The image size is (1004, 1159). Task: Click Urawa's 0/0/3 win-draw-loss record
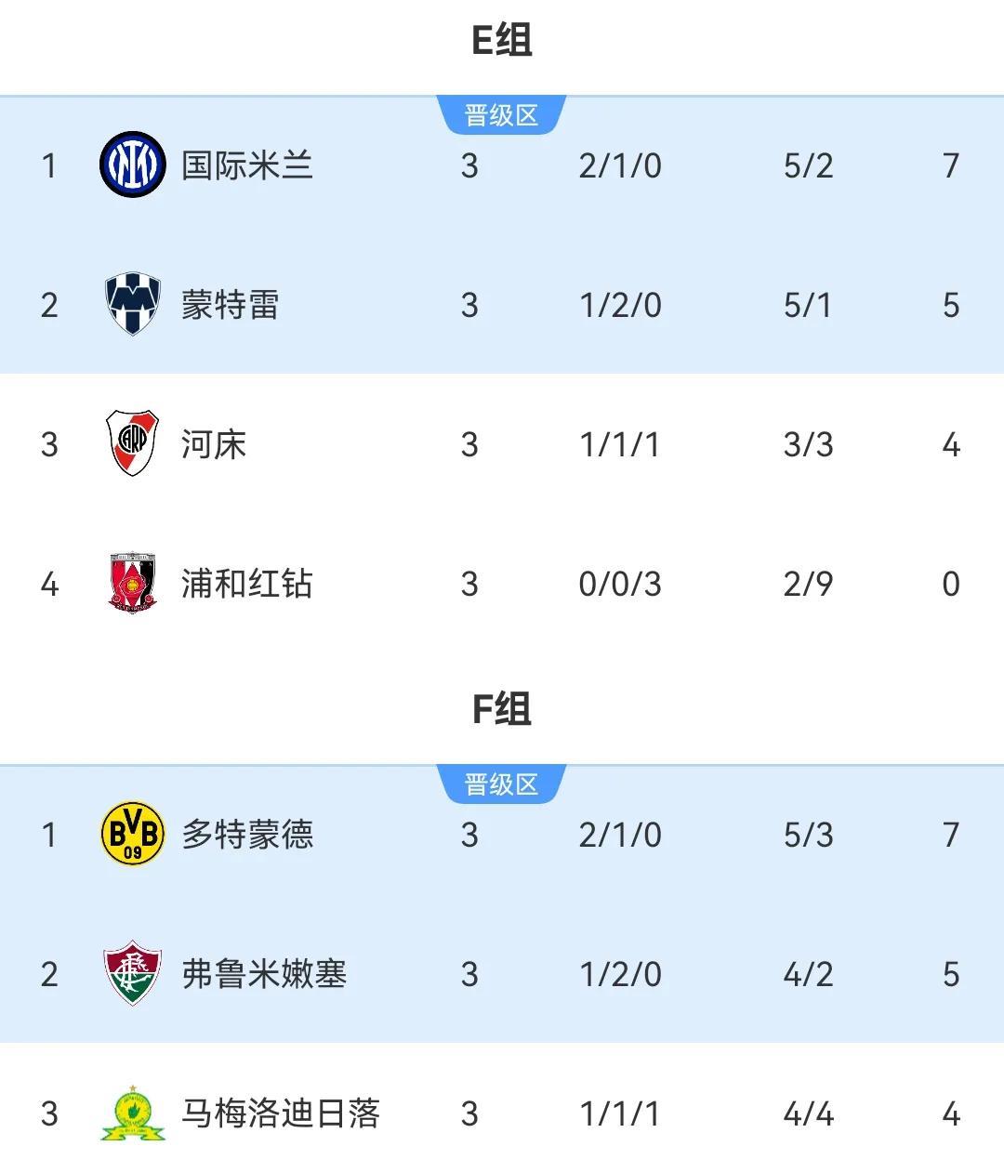point(620,583)
